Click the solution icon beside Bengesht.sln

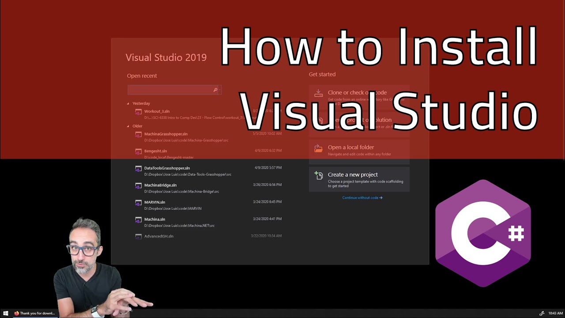138,152
